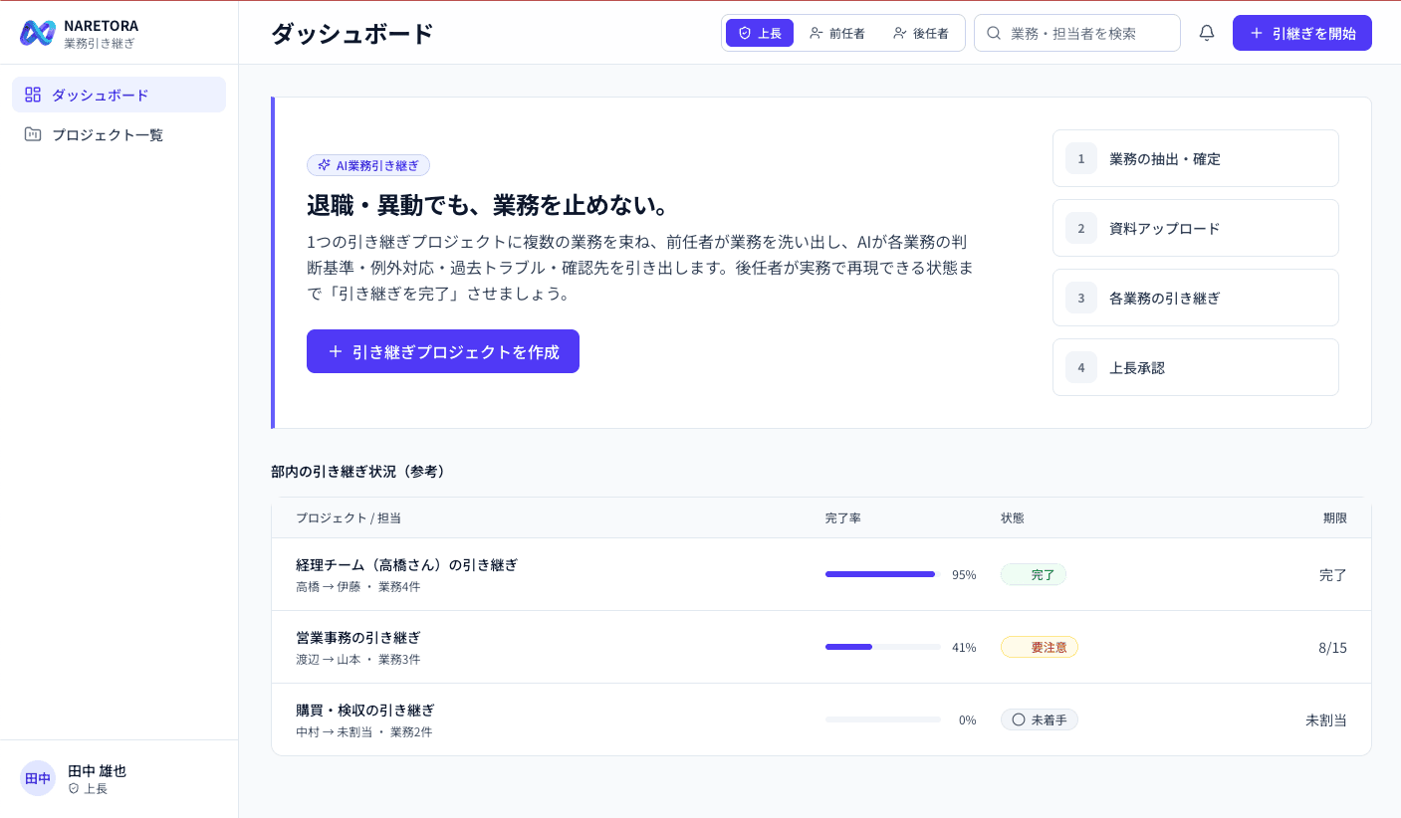This screenshot has height=818, width=1401.
Task: Click the 完了率 column header
Action: 843,517
